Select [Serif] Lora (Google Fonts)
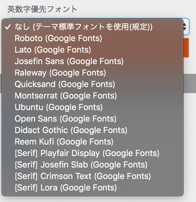The image size is (196, 202). 66,188
